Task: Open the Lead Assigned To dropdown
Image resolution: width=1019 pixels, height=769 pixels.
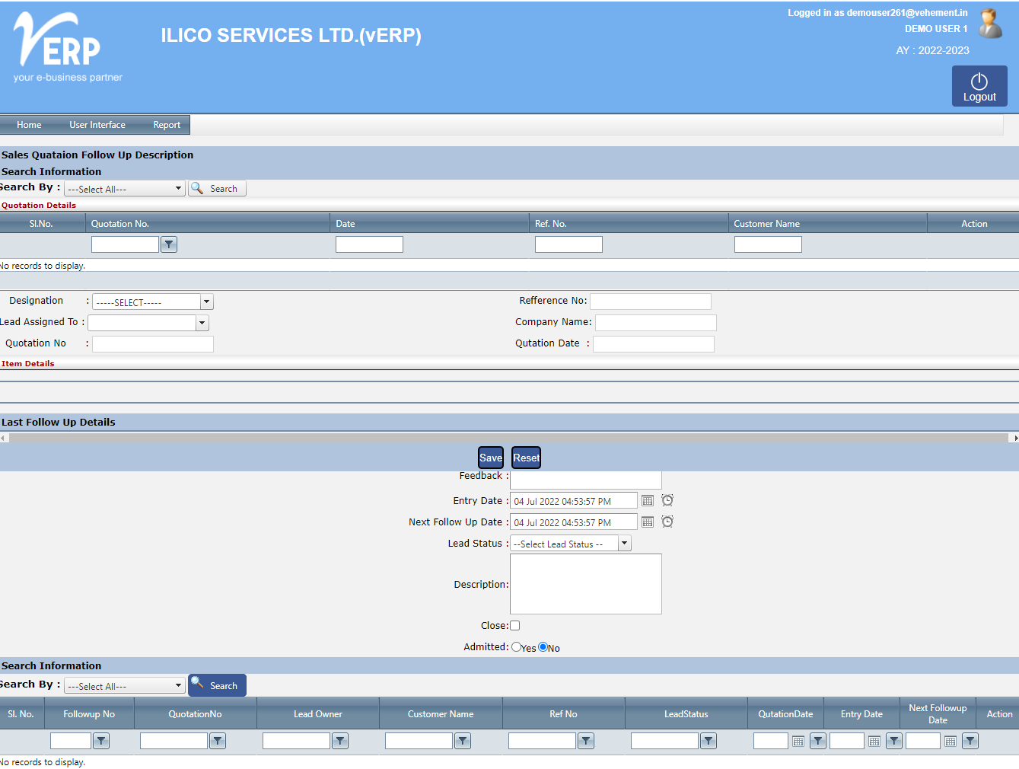Action: click(148, 323)
